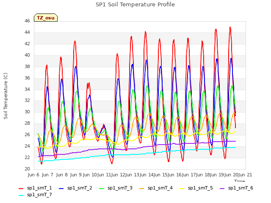Click the 36 y-axis tick label
This screenshot has height=203, width=271.
[27, 78]
